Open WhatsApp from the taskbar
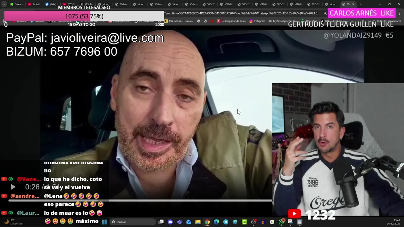The image size is (404, 227). coord(282,222)
